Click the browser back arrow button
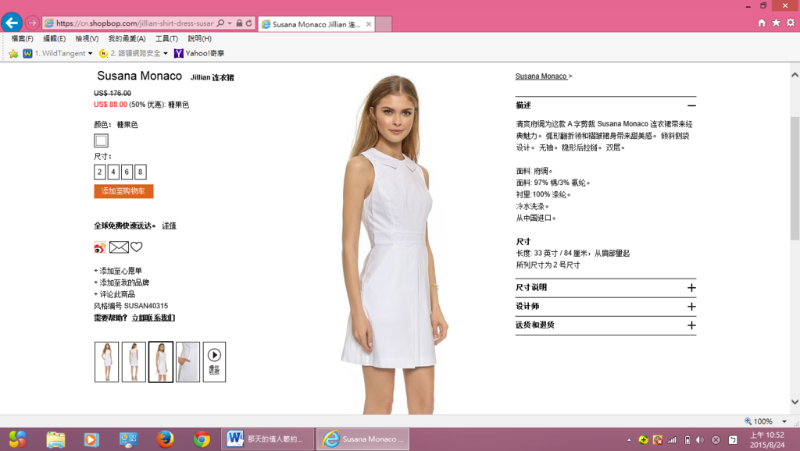The width and height of the screenshot is (800, 451). [x=12, y=23]
